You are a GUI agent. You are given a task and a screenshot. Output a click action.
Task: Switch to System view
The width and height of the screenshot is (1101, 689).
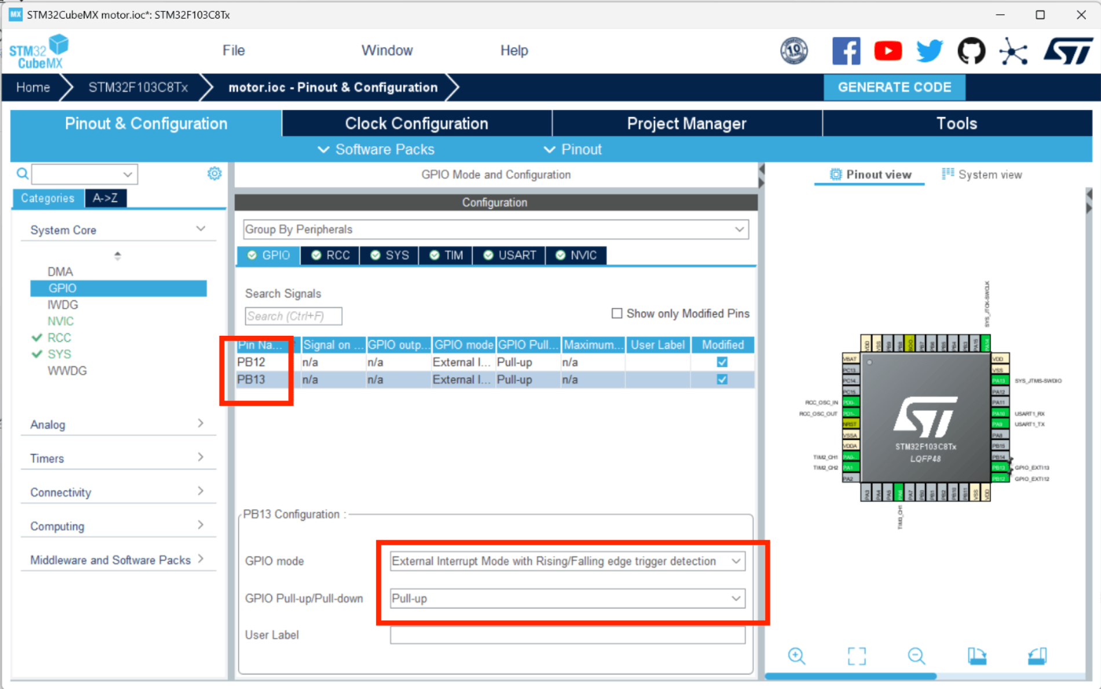pyautogui.click(x=982, y=174)
